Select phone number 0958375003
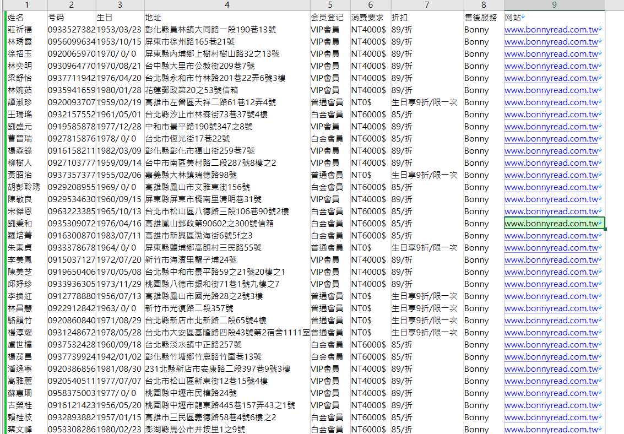This screenshot has height=434, width=624. coord(72,393)
